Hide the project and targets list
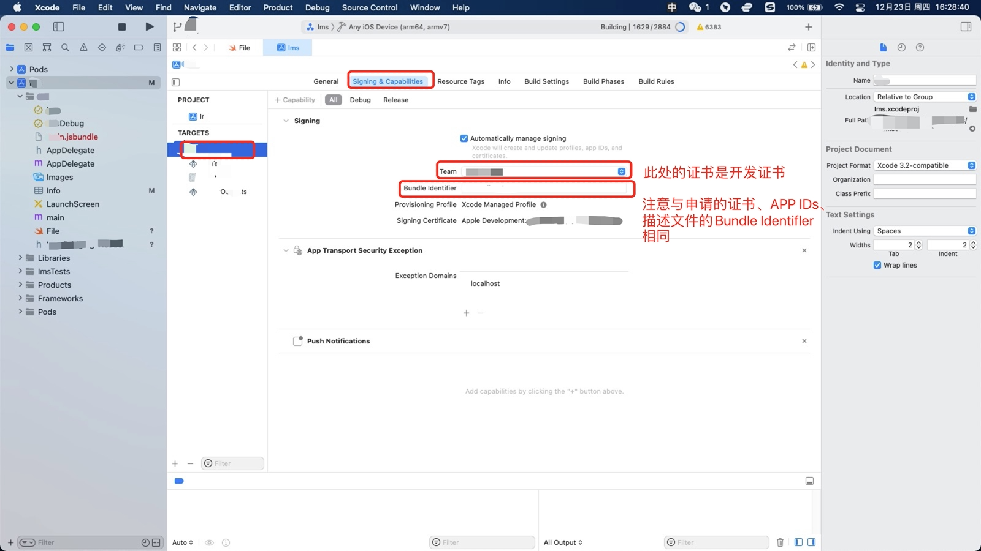The image size is (981, 551). pos(176,82)
